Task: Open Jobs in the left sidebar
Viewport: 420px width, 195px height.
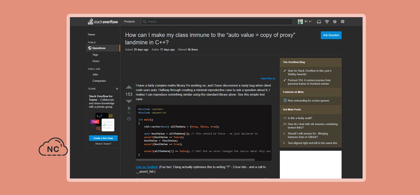Action: [x=95, y=74]
